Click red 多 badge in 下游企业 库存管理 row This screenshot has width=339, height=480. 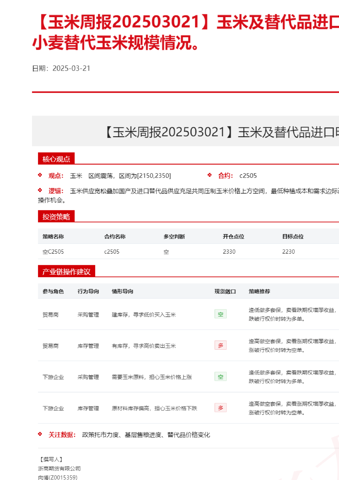click(x=220, y=408)
